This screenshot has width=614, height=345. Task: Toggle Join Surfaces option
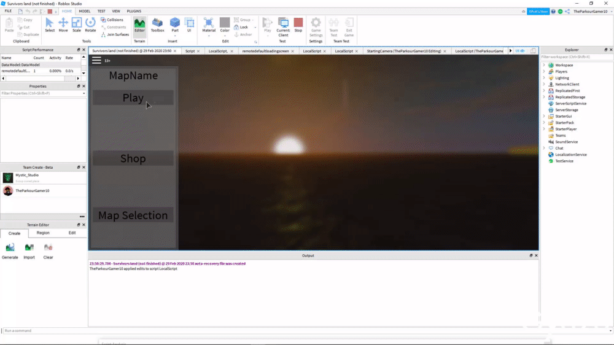click(x=115, y=34)
